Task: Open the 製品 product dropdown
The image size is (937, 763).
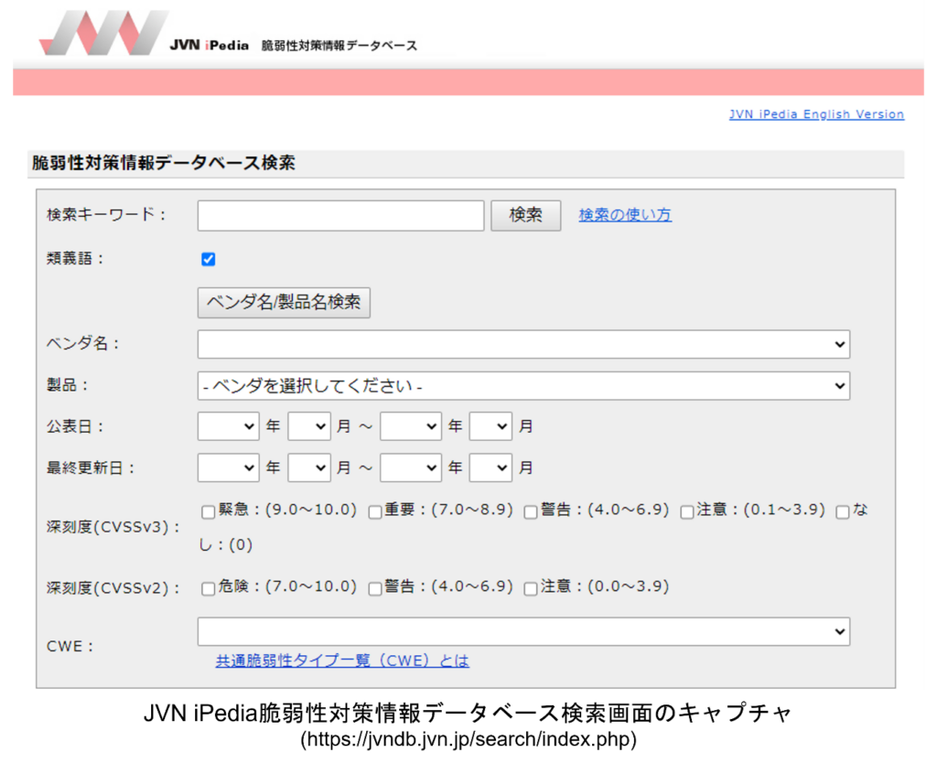Action: pos(523,386)
